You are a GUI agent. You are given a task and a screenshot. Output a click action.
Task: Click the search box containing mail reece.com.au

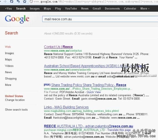click(x=100, y=19)
